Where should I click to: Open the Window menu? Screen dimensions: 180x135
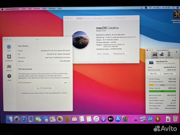pyautogui.click(x=52, y=8)
